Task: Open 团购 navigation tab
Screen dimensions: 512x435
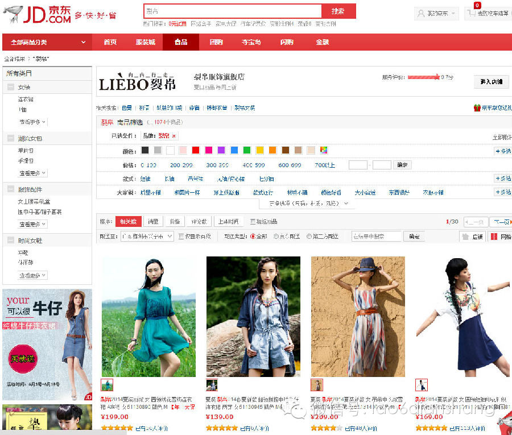Action: 216,42
